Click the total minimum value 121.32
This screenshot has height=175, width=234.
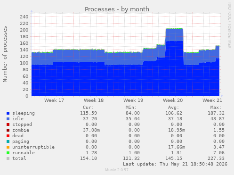click(131, 158)
